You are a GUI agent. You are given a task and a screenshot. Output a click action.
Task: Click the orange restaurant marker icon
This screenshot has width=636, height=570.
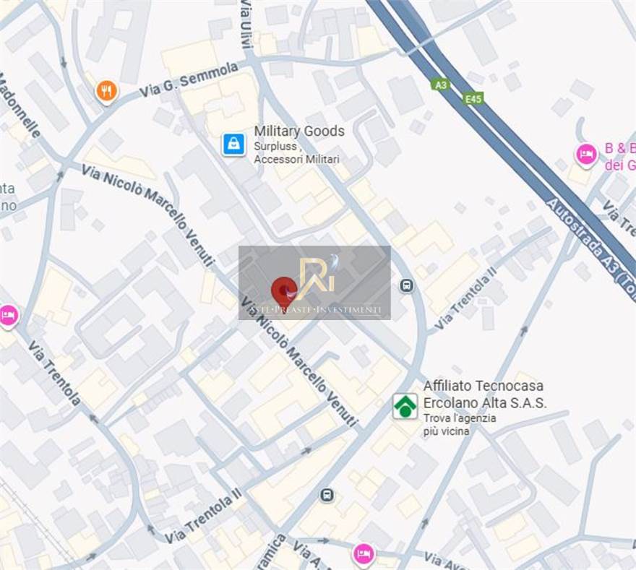pos(107,92)
